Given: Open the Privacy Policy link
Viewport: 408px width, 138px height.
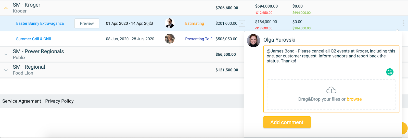Looking at the screenshot, I should coord(59,101).
